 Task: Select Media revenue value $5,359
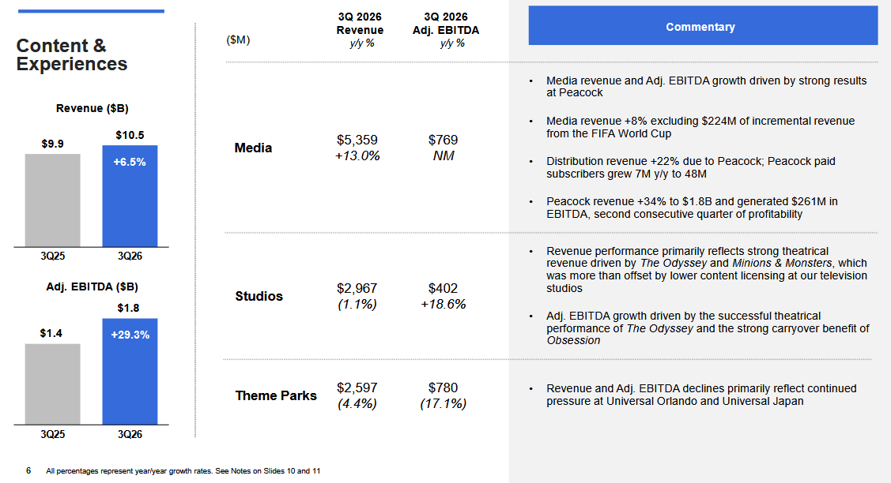[357, 140]
